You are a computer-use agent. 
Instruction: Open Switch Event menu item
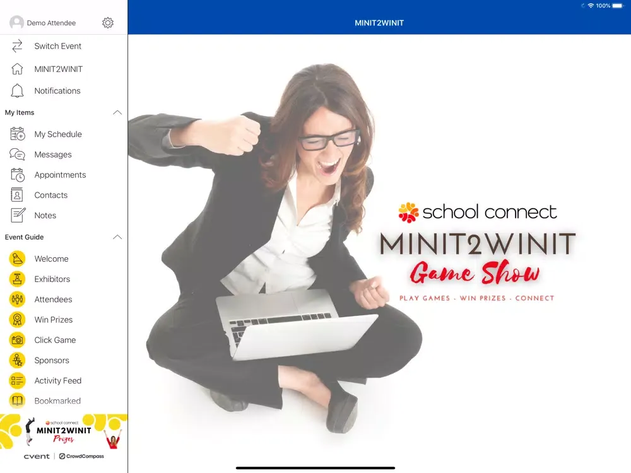pos(58,46)
